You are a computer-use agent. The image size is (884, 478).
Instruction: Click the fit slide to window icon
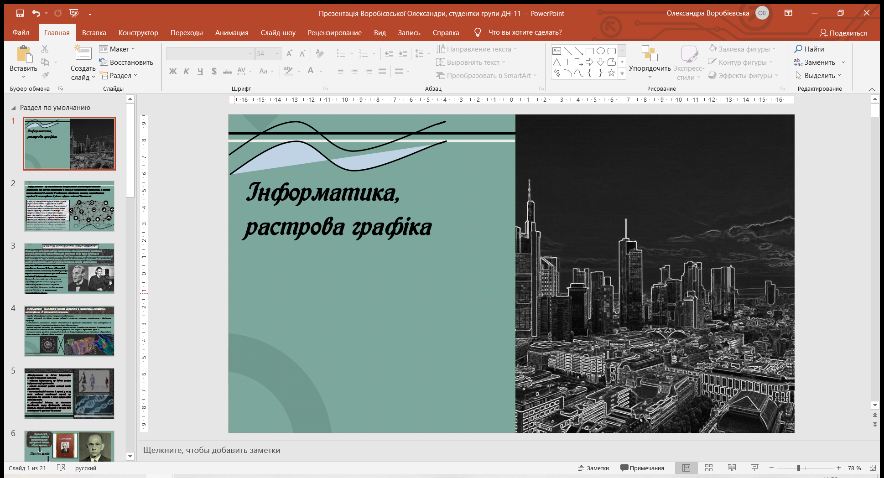point(873,468)
